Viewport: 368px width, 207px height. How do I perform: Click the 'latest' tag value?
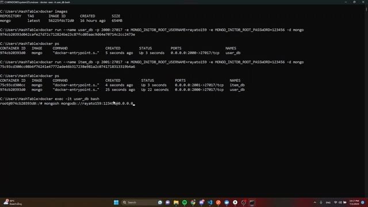pyautogui.click(x=34, y=21)
